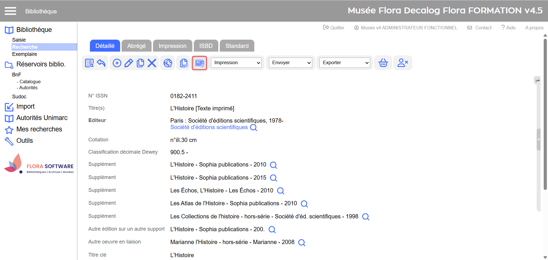Screen dimensions: 548x260
Task: Click the plus circle add record icon
Action: pyautogui.click(x=117, y=63)
